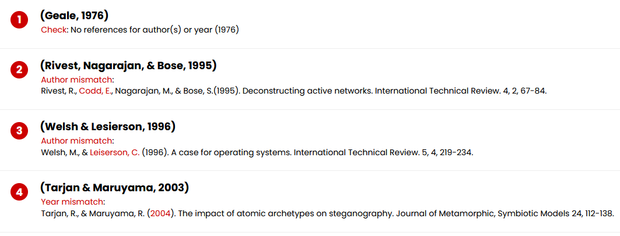The image size is (620, 236).
Task: Click the highlighted year 2004
Action: [160, 214]
